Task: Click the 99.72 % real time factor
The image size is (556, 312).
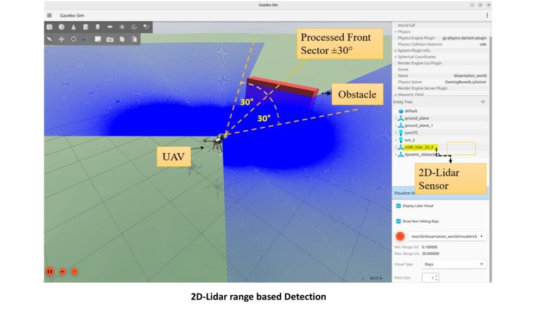Action: 376,278
